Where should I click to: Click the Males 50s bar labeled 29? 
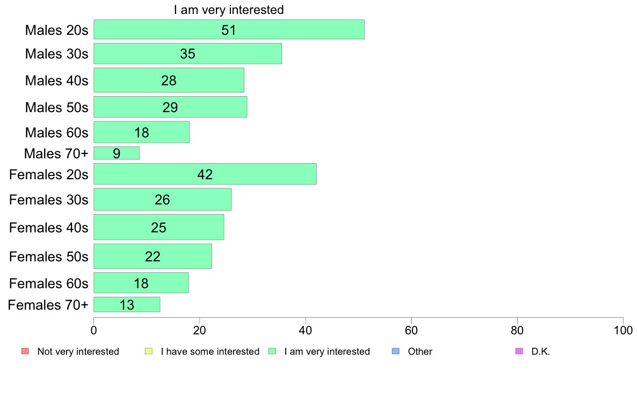click(x=170, y=107)
